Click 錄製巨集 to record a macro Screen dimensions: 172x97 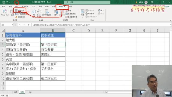pos(20,11)
